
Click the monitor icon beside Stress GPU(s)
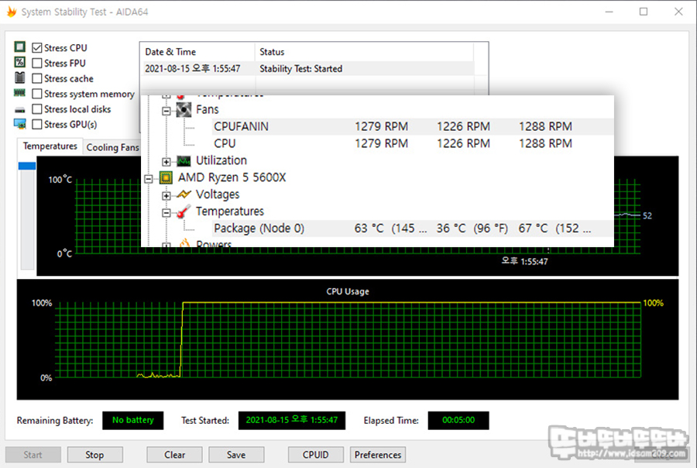19,124
